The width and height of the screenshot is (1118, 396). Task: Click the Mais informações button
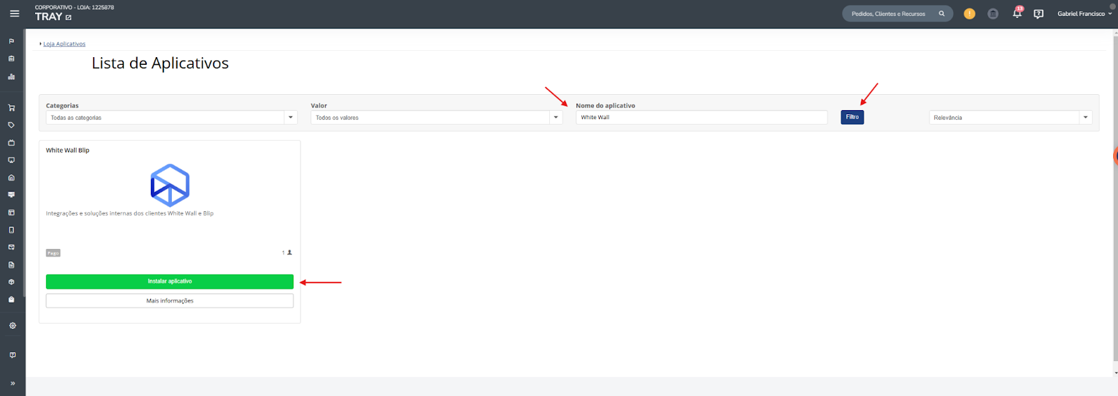170,300
